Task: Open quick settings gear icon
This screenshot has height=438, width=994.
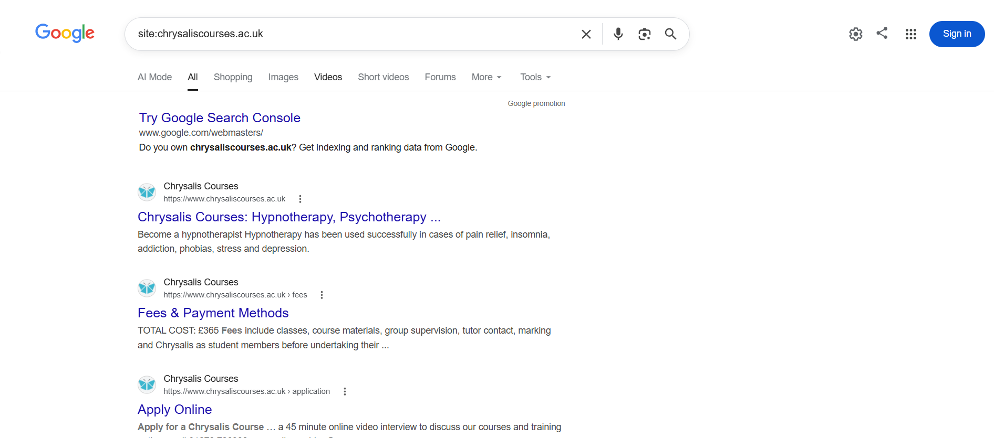Action: [856, 34]
